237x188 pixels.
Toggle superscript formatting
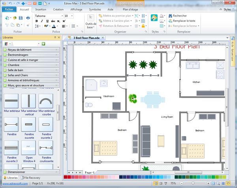(64, 21)
